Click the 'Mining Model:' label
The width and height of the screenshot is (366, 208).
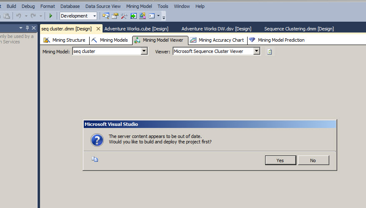tap(56, 52)
